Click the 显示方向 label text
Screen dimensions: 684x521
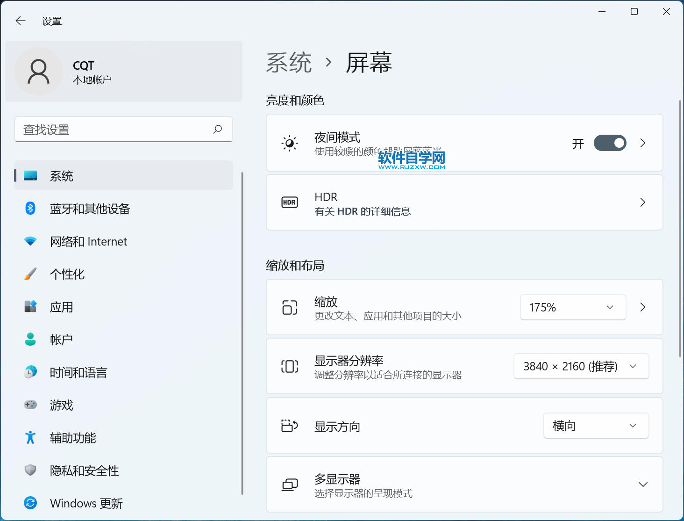point(337,427)
